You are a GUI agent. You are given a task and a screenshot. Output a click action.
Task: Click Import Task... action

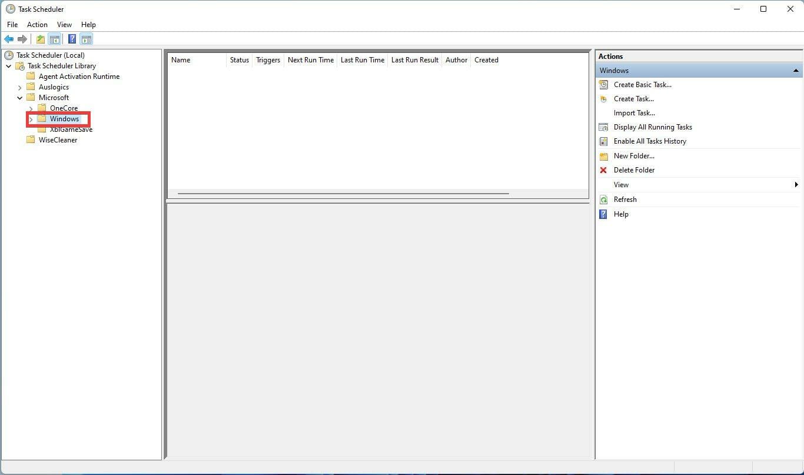point(634,113)
